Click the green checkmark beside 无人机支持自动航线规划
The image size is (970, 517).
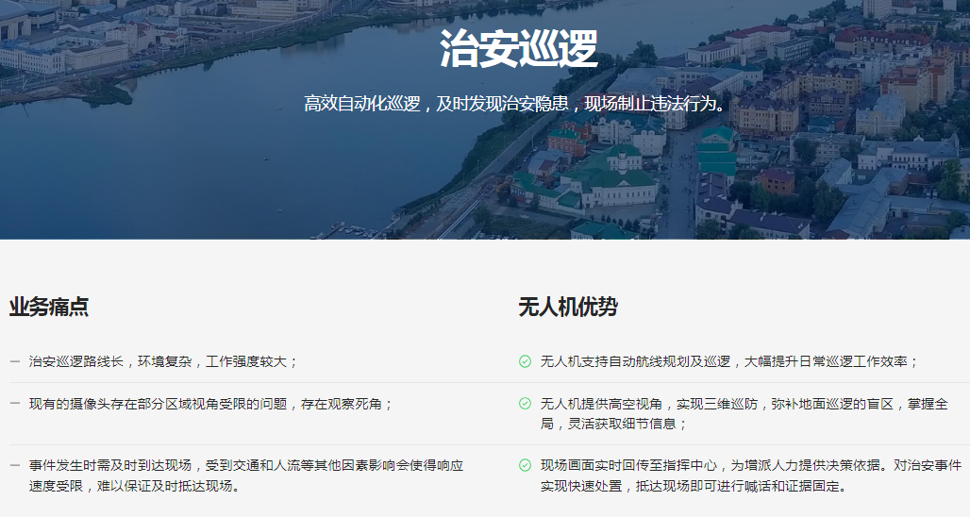tap(525, 361)
